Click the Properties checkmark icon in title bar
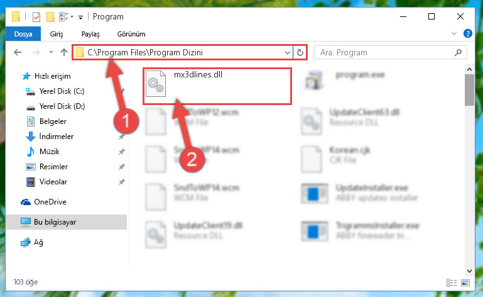Viewport: 483px width, 297px height. (x=36, y=16)
